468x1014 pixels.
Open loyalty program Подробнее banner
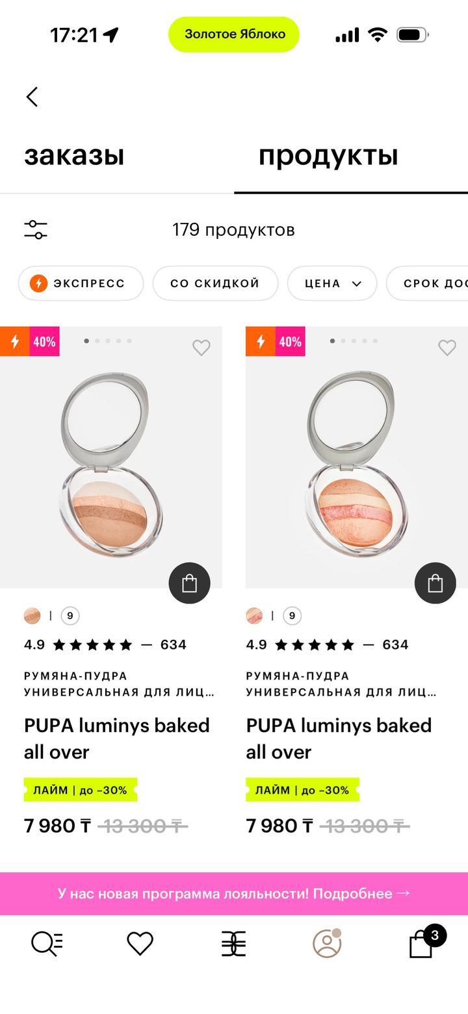pos(234,893)
